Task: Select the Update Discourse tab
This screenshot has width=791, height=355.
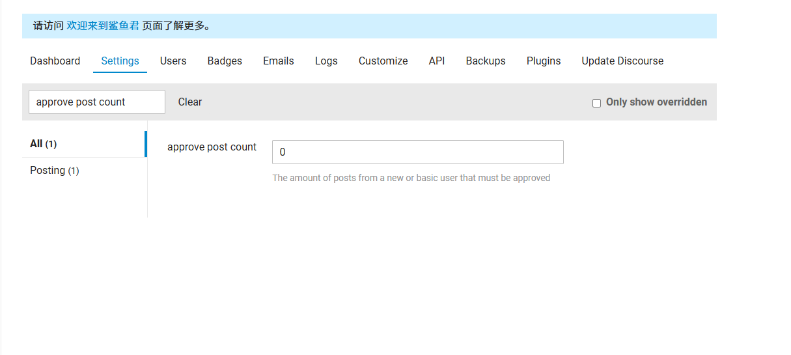Action: [x=622, y=61]
